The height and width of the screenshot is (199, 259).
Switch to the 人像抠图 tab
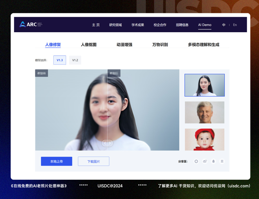point(88,44)
